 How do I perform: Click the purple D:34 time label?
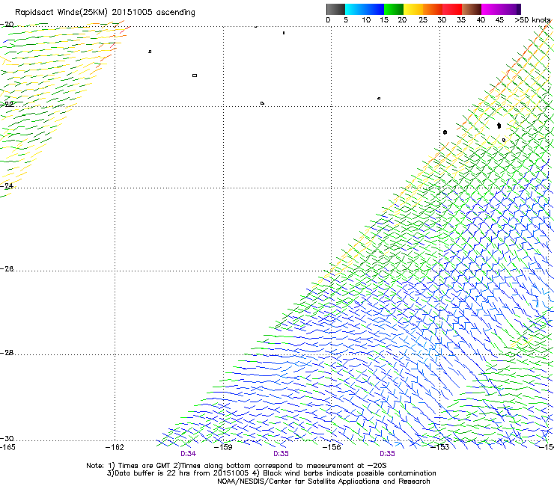tap(189, 454)
